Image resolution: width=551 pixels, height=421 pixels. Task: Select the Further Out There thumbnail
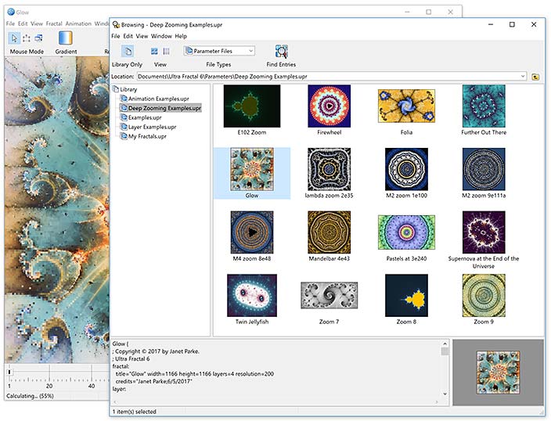484,106
